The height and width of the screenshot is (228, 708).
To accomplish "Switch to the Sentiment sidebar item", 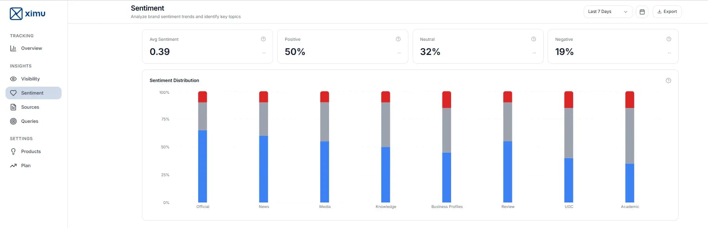I will [x=33, y=93].
